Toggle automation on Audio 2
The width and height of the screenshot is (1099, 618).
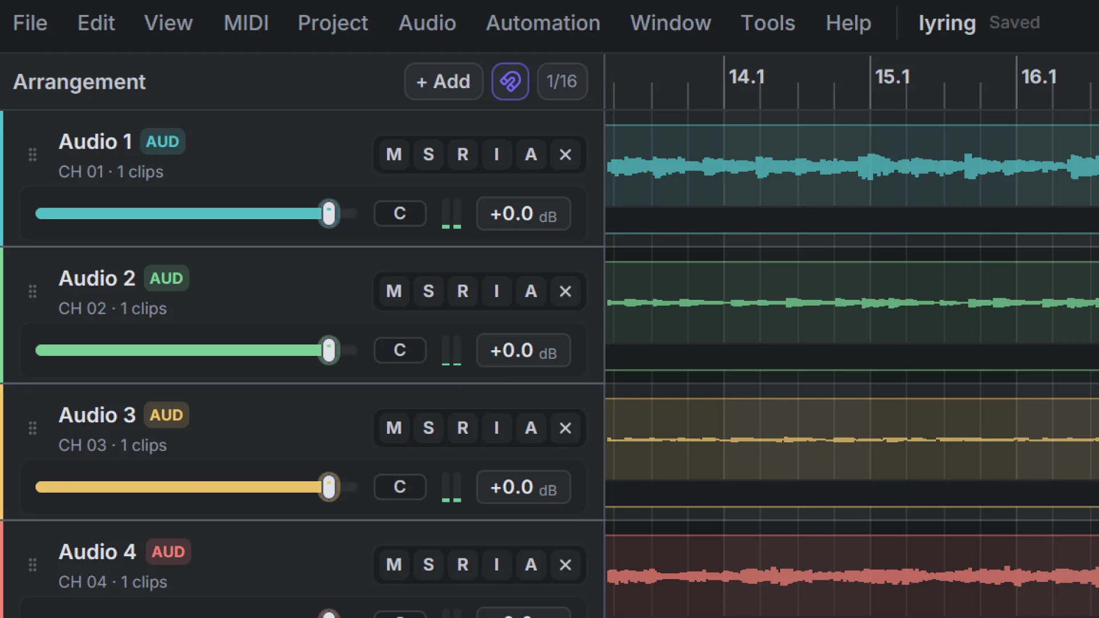(x=531, y=291)
